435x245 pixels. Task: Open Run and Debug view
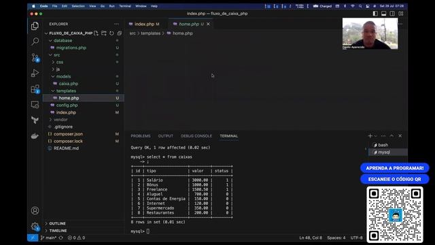(x=35, y=73)
